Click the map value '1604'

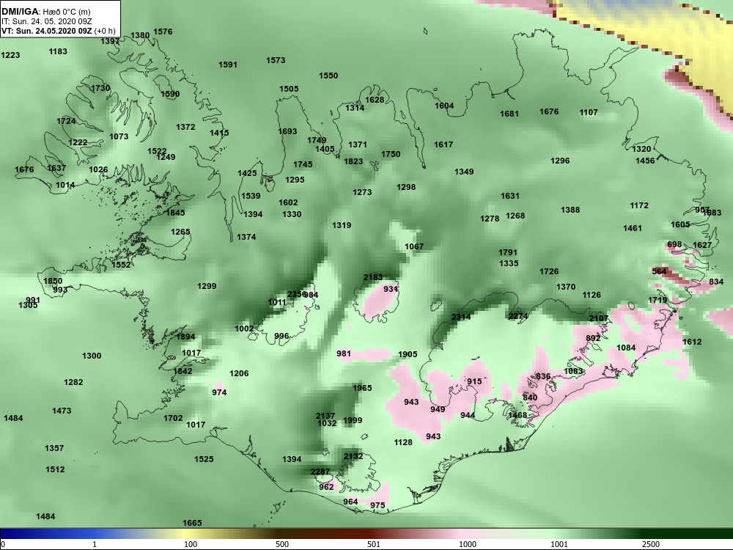point(444,106)
